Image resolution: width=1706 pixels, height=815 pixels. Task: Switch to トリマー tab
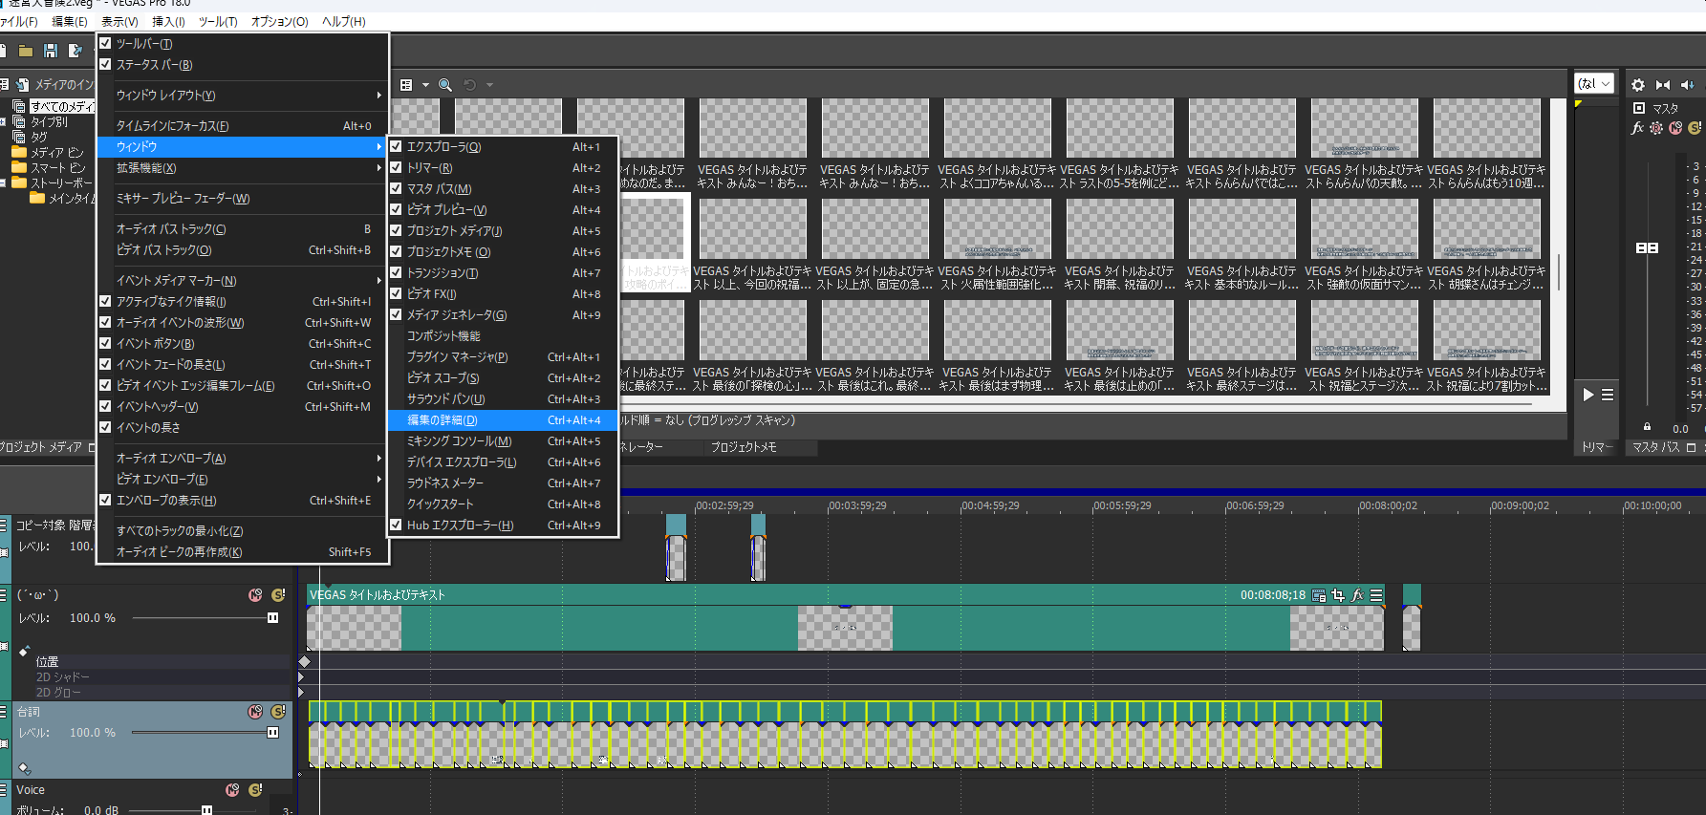1596,446
